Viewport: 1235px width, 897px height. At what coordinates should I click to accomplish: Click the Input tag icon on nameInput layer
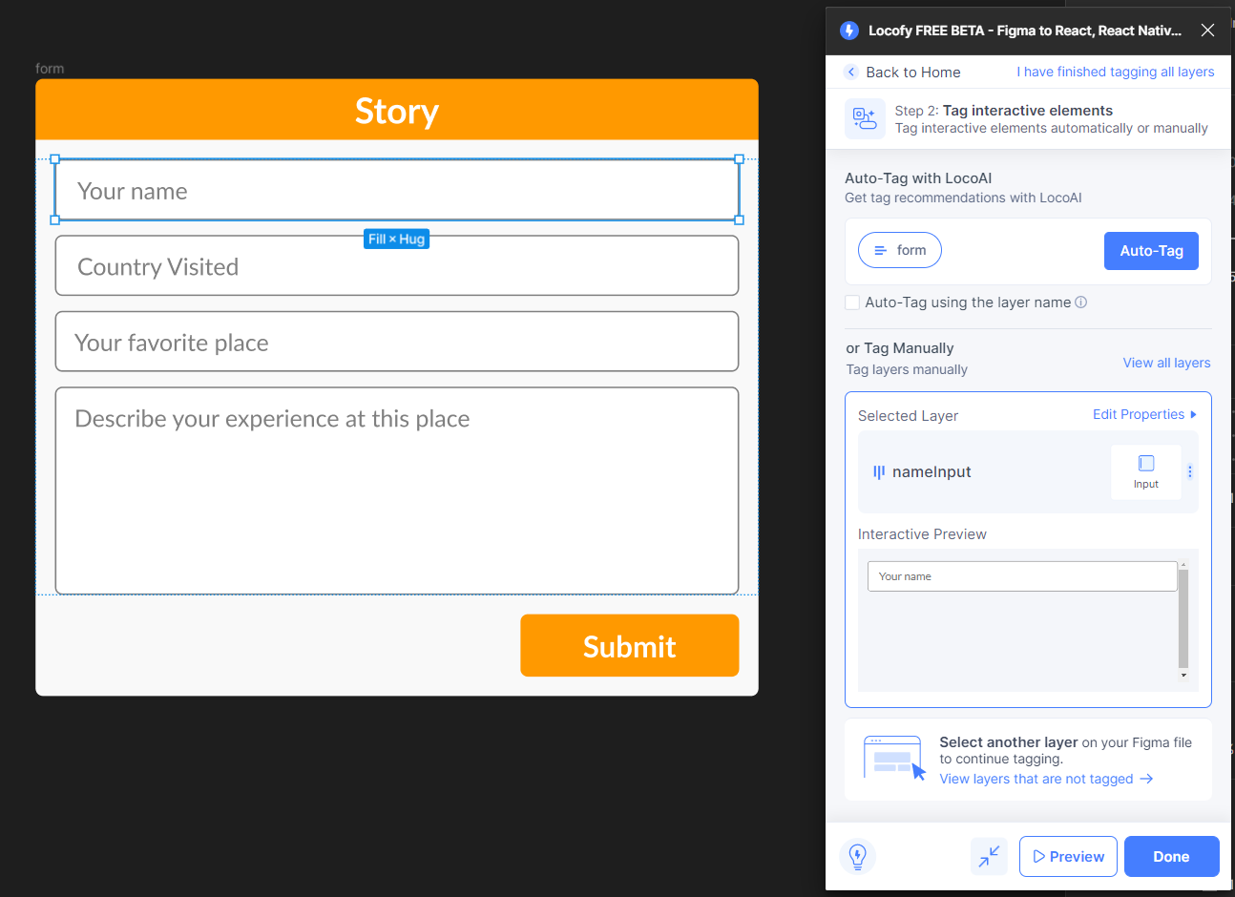click(1145, 471)
